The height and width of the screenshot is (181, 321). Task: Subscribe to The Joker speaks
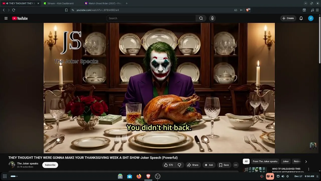(50, 165)
